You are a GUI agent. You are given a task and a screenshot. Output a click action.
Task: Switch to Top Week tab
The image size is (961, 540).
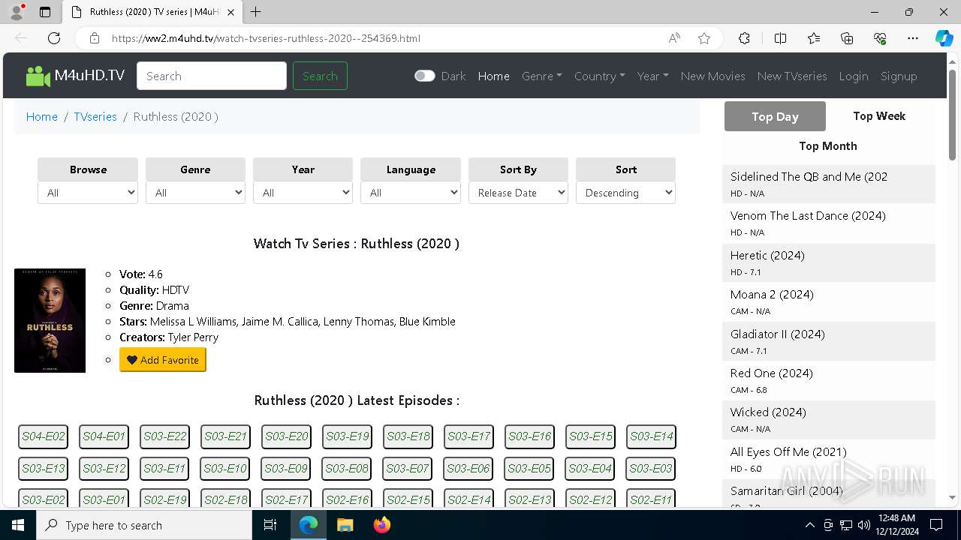[879, 116]
